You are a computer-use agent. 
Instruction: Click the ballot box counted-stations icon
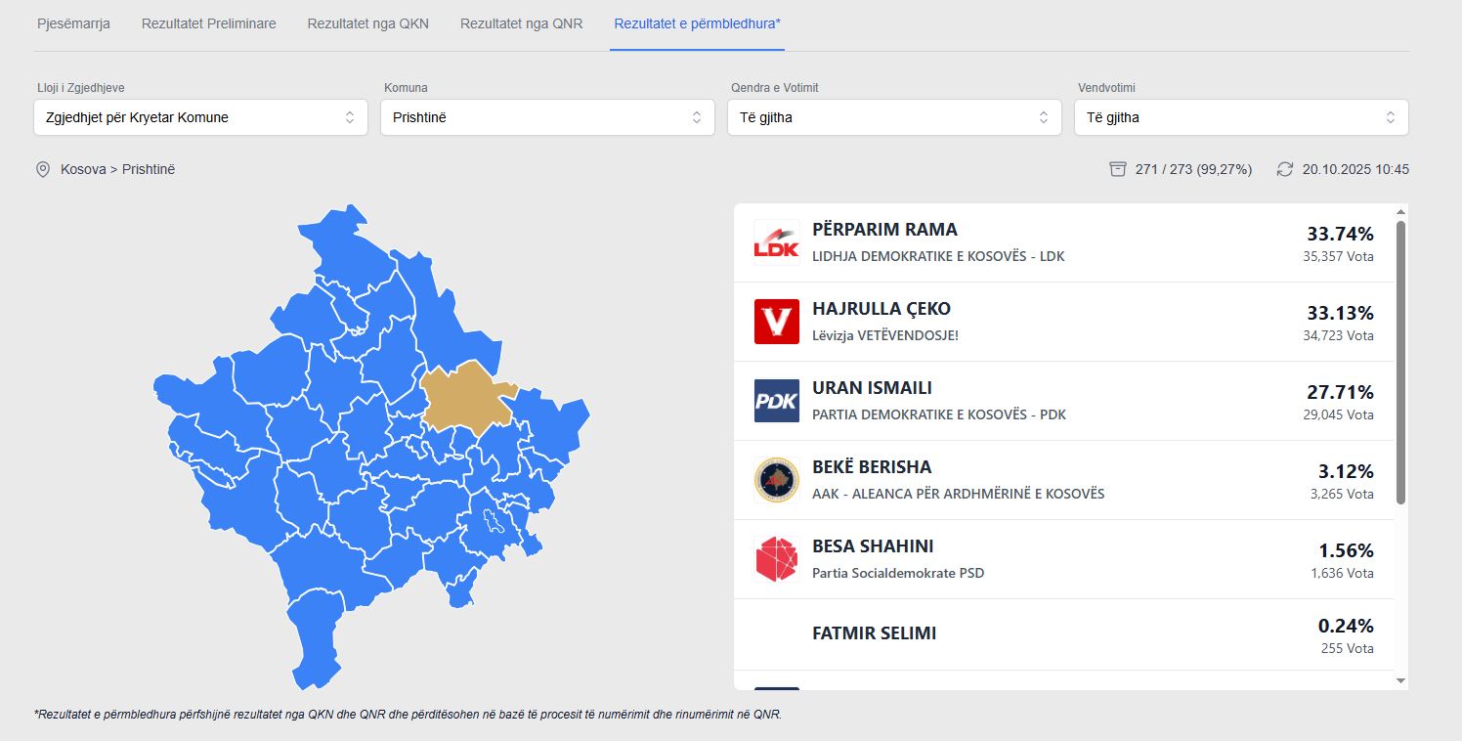coord(1118,169)
